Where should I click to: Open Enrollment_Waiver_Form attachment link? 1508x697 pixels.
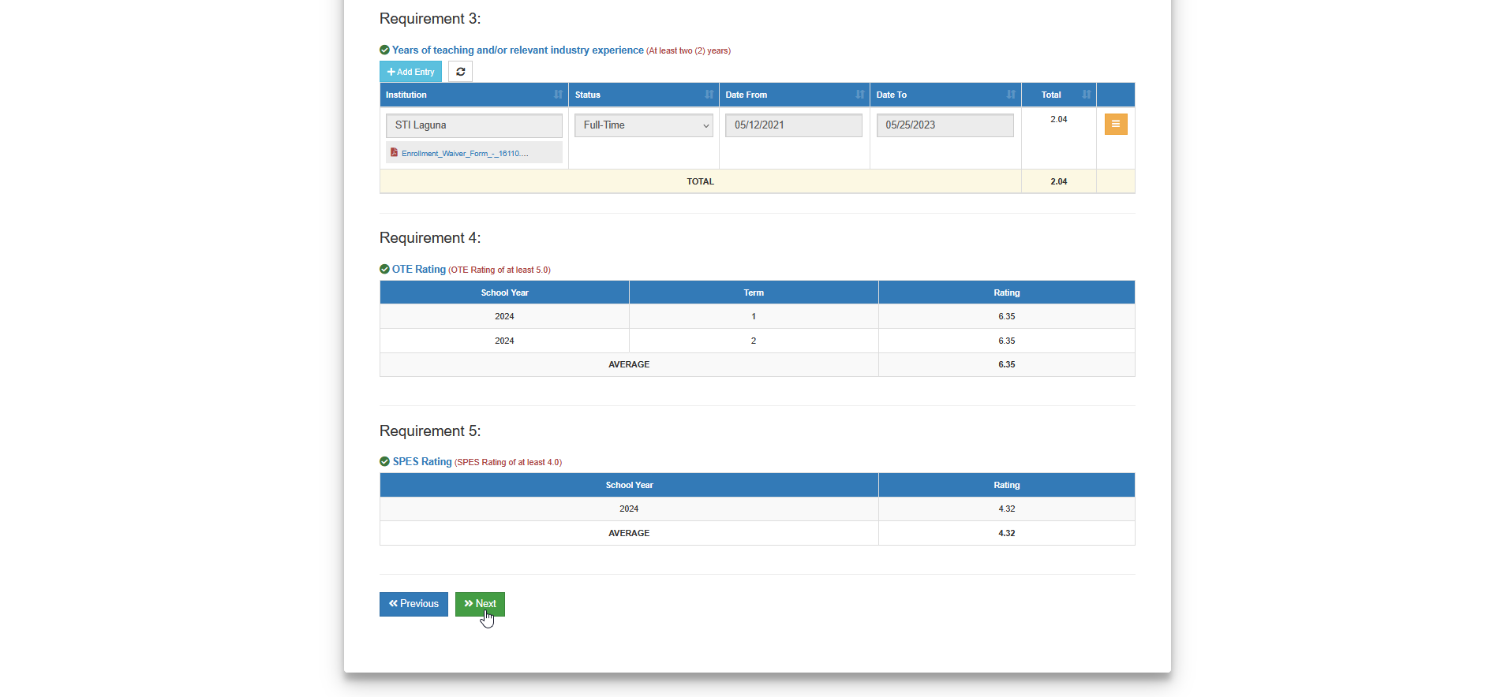(x=465, y=154)
